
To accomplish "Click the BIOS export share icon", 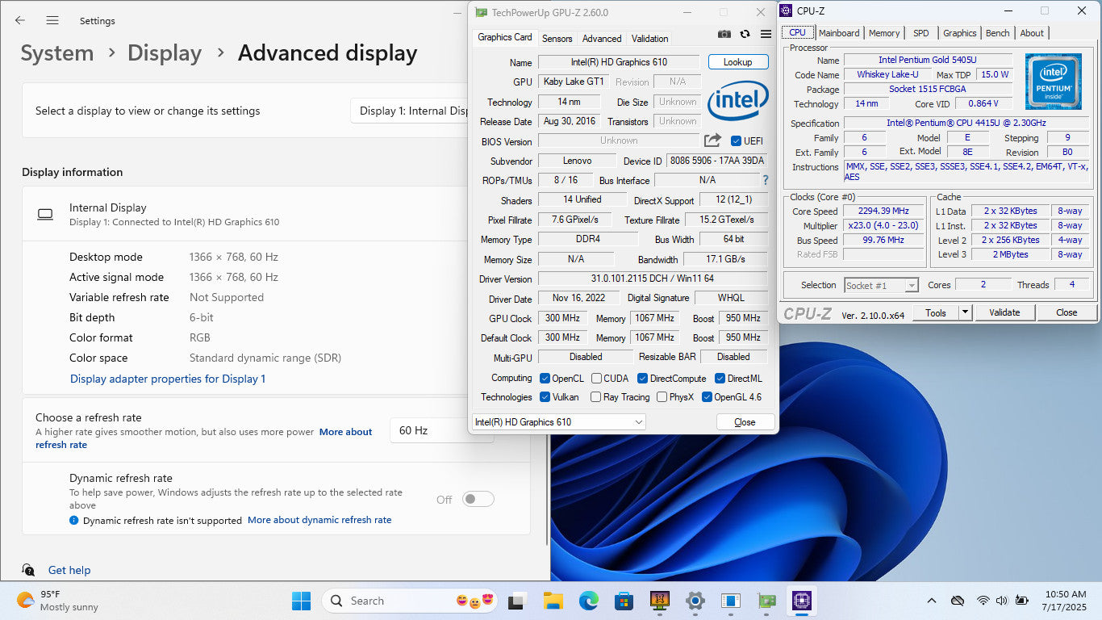I will pos(712,140).
